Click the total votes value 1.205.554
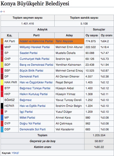 [x=99, y=135]
